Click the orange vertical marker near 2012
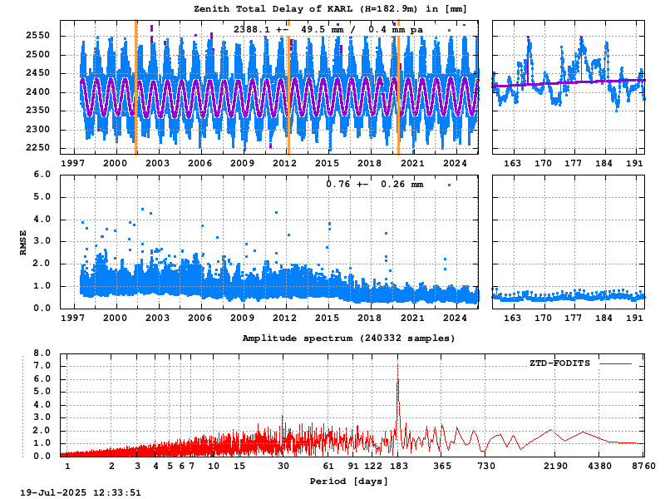The image size is (665, 499). point(288,87)
